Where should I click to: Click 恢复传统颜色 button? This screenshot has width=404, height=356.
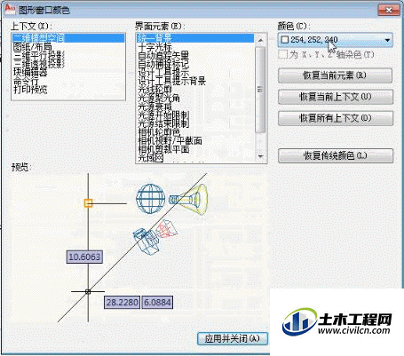tap(336, 155)
